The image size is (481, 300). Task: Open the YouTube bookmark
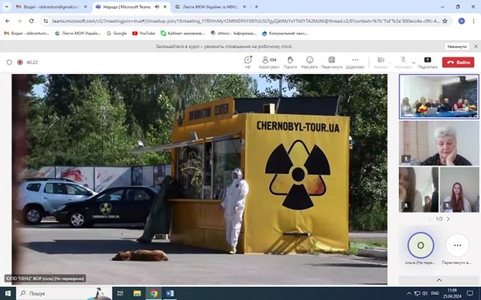click(x=144, y=33)
